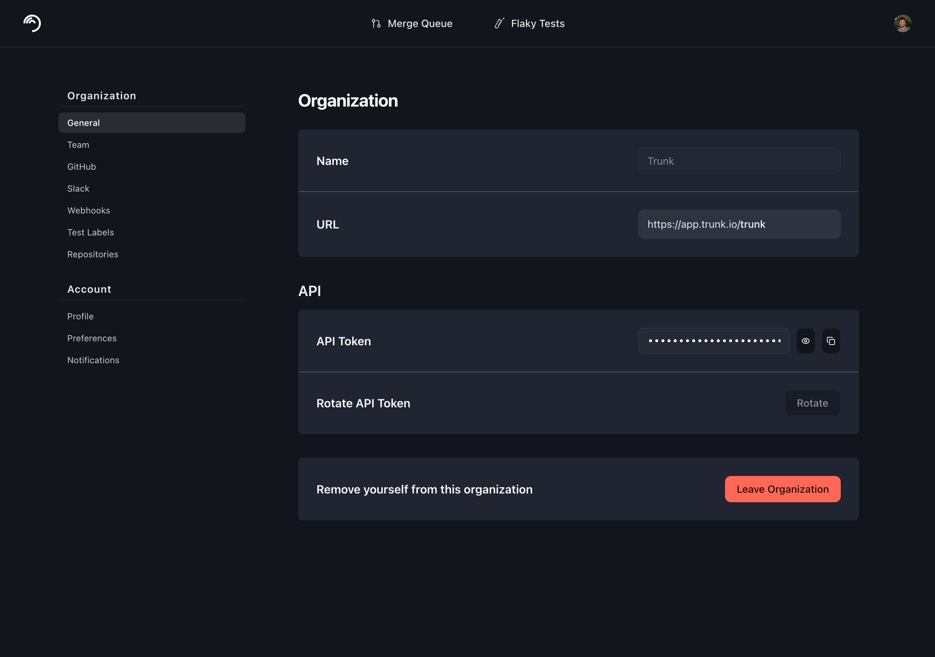
Task: Click the Leave Organization button
Action: coord(783,489)
